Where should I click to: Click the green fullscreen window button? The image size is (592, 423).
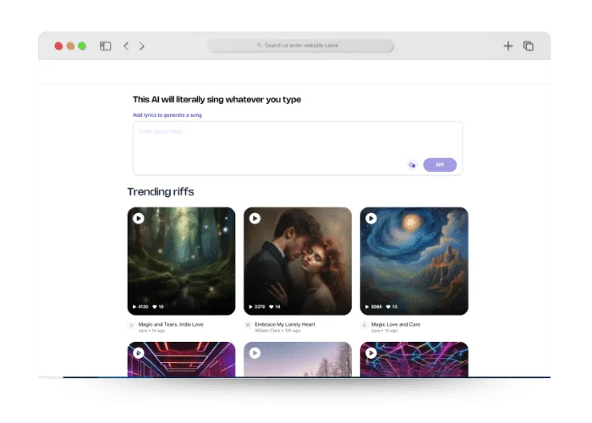[82, 46]
